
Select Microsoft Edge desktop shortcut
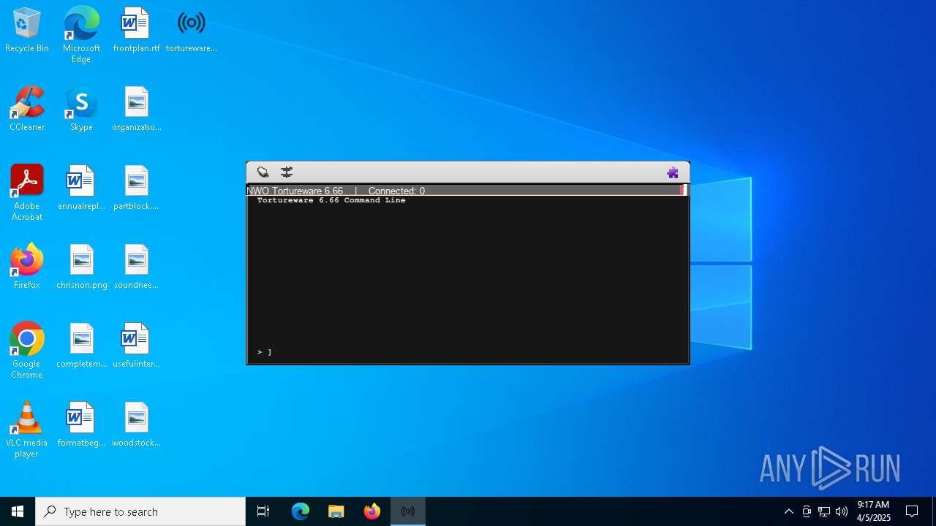pos(81,35)
